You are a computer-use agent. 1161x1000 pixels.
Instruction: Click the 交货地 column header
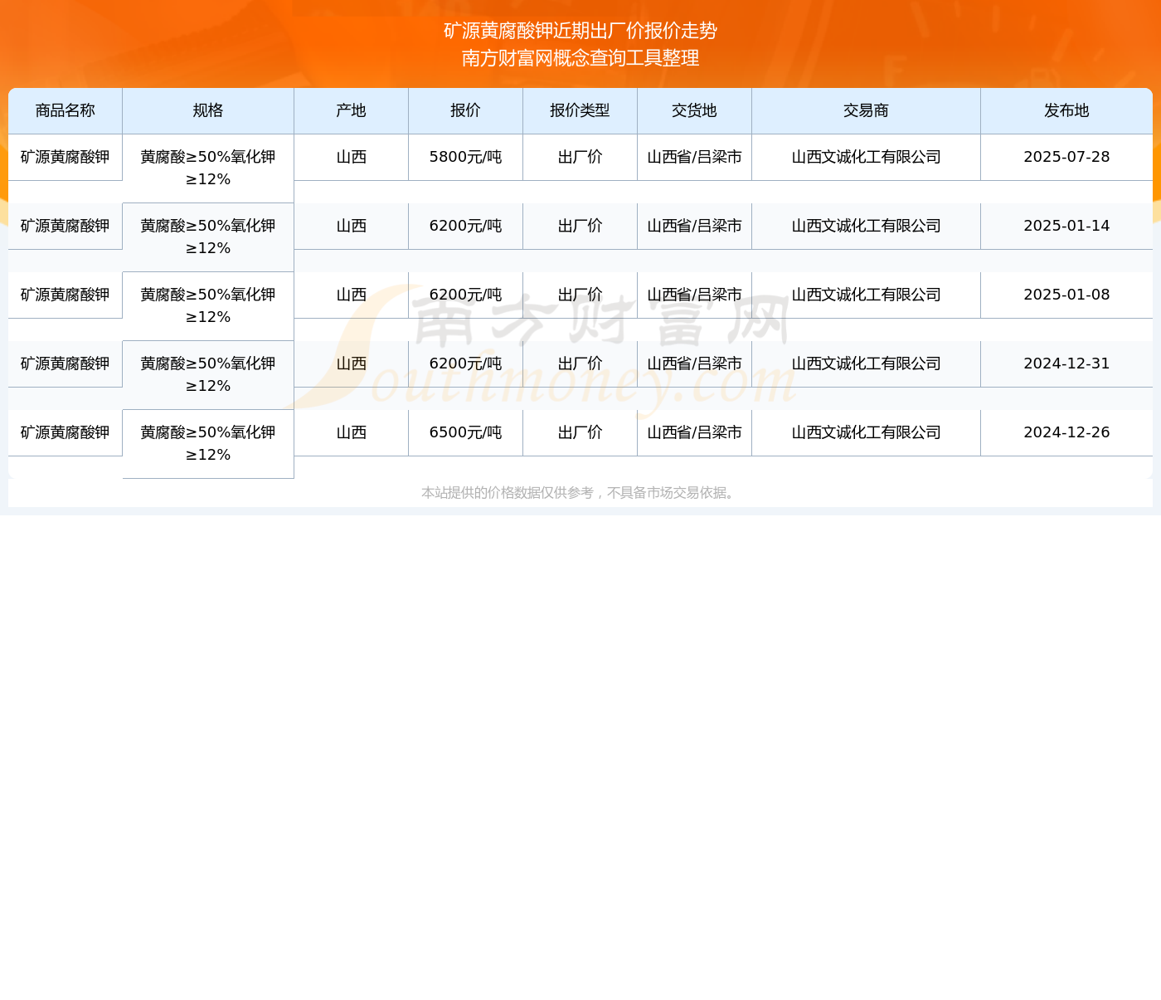pos(695,110)
